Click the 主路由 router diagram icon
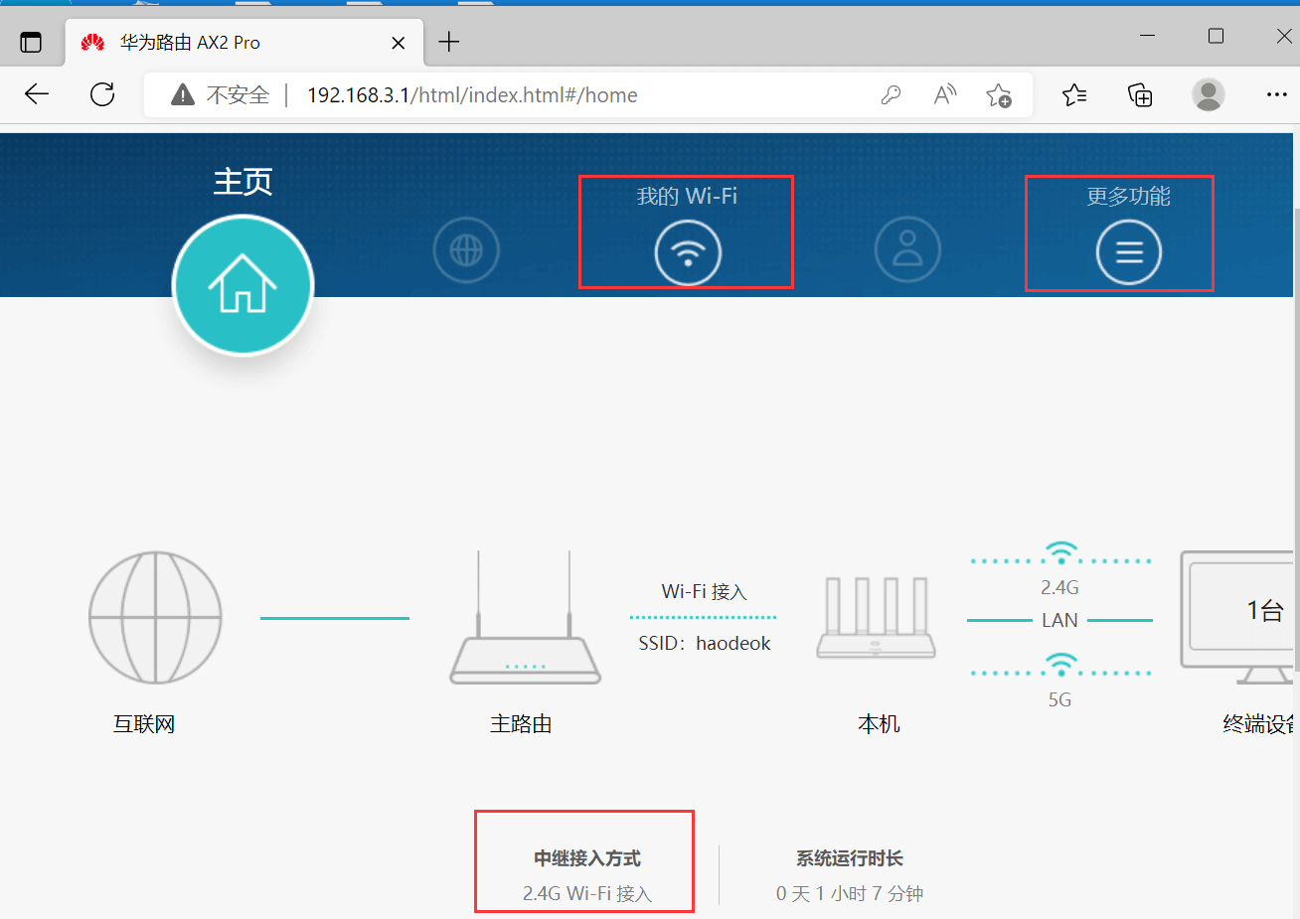The width and height of the screenshot is (1300, 919). pyautogui.click(x=525, y=618)
